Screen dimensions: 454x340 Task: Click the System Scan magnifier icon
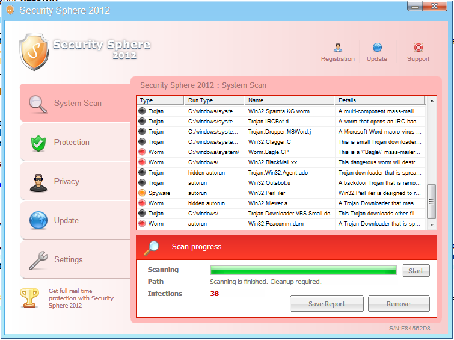pos(38,104)
